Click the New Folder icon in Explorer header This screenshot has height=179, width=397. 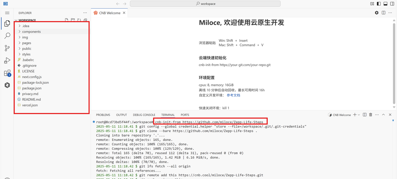click(73, 20)
